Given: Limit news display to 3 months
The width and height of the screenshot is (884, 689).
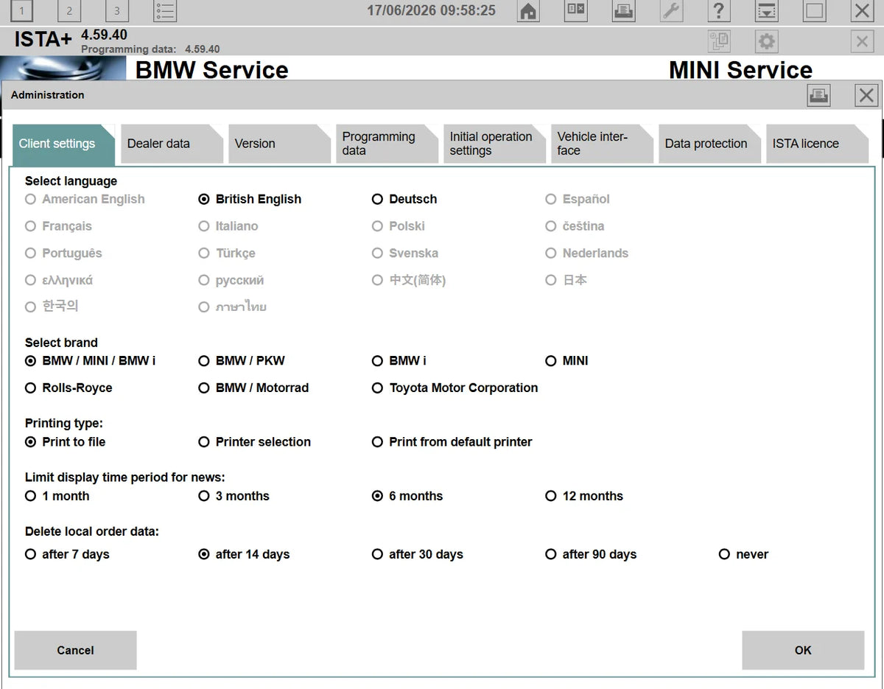Looking at the screenshot, I should [x=234, y=496].
